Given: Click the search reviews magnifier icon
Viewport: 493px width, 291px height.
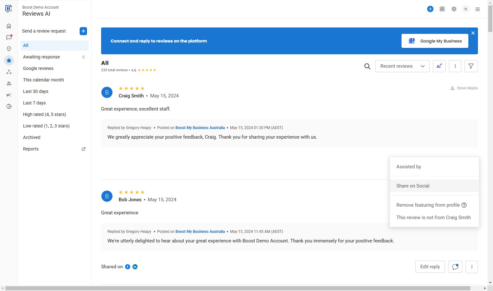Looking at the screenshot, I should coord(367,66).
